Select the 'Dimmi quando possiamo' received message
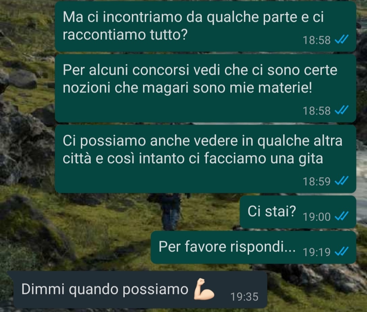367x312 pixels. point(140,290)
